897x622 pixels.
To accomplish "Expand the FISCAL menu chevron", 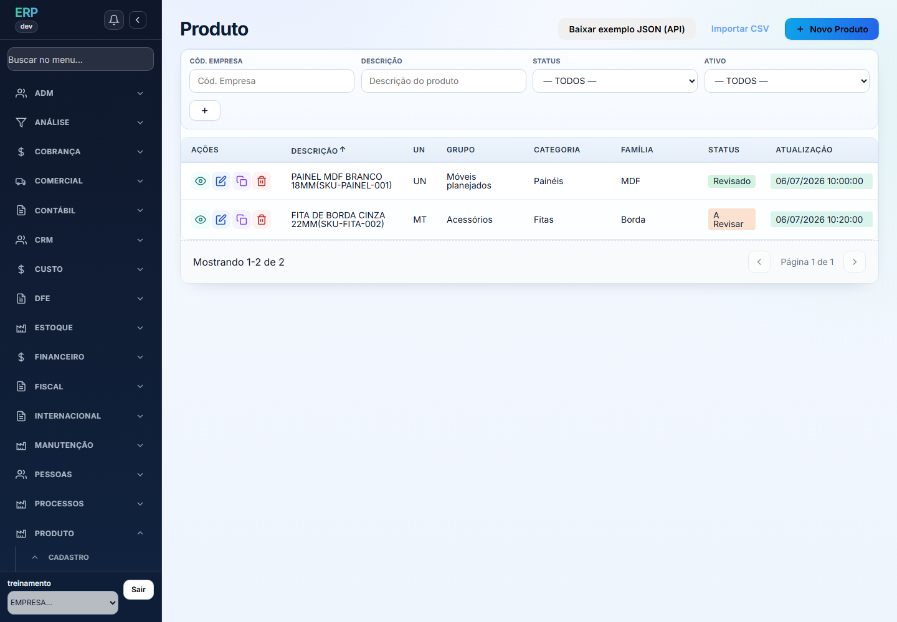I will pyautogui.click(x=140, y=386).
